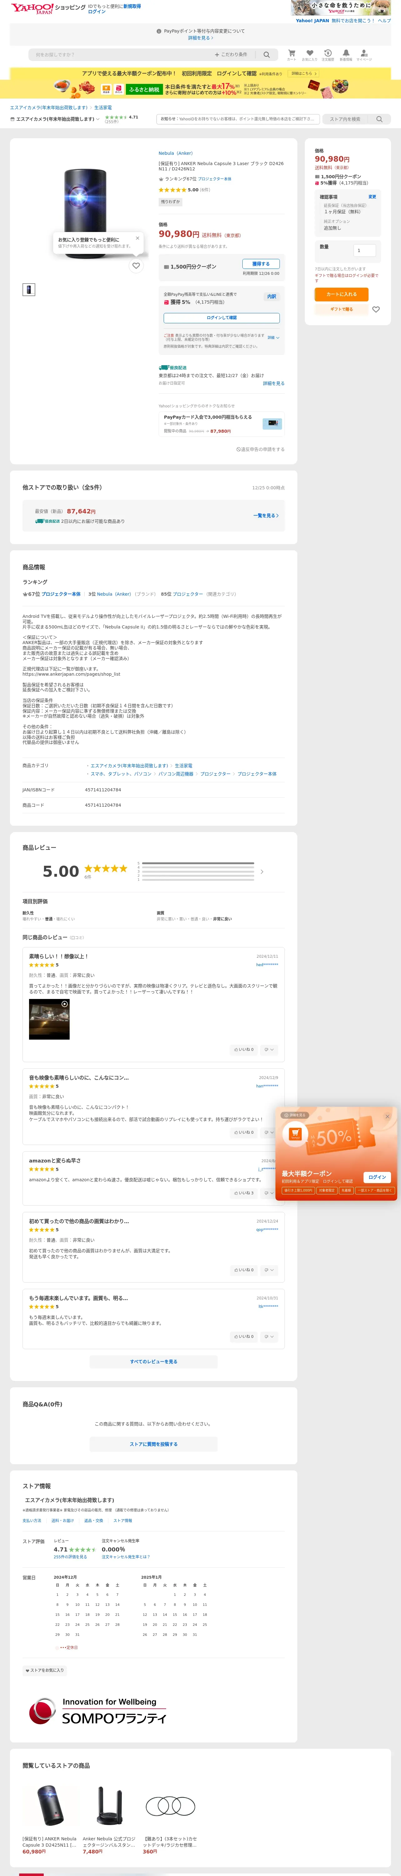
Task: Click 注文キャンセル発生率とは？ link
Action: pos(126,1557)
